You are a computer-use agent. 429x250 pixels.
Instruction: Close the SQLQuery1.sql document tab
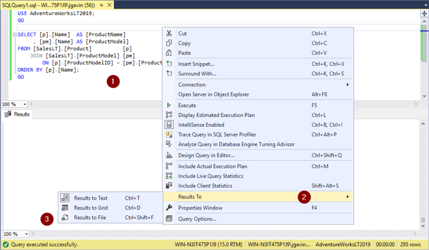click(x=109, y=5)
